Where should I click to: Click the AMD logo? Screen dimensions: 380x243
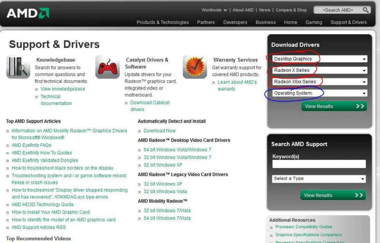click(28, 13)
